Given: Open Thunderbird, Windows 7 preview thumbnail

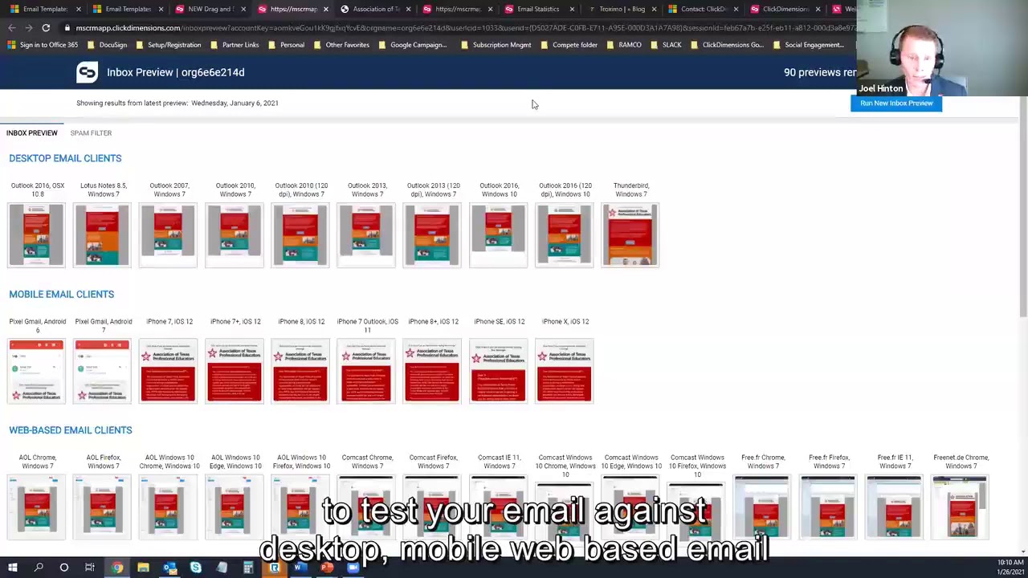Looking at the screenshot, I should pos(630,234).
